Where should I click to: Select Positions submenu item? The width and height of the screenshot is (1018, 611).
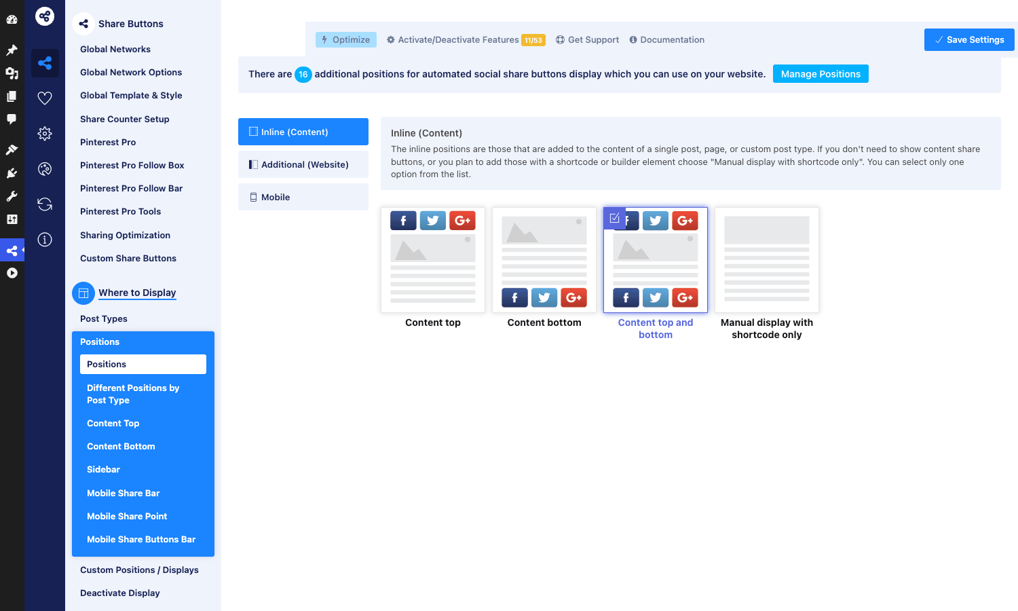(x=143, y=364)
